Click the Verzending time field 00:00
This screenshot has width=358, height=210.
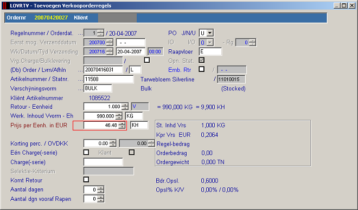(155, 52)
